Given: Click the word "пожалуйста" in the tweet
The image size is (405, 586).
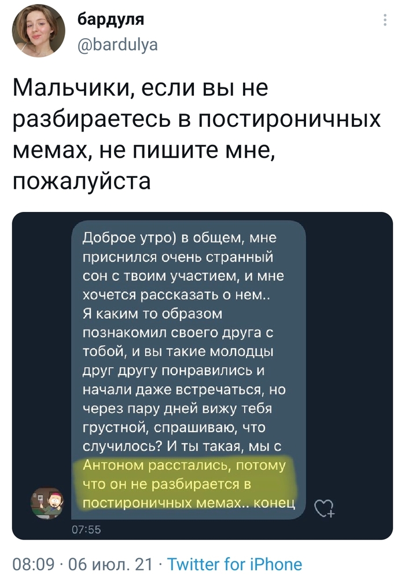Looking at the screenshot, I should tap(82, 181).
